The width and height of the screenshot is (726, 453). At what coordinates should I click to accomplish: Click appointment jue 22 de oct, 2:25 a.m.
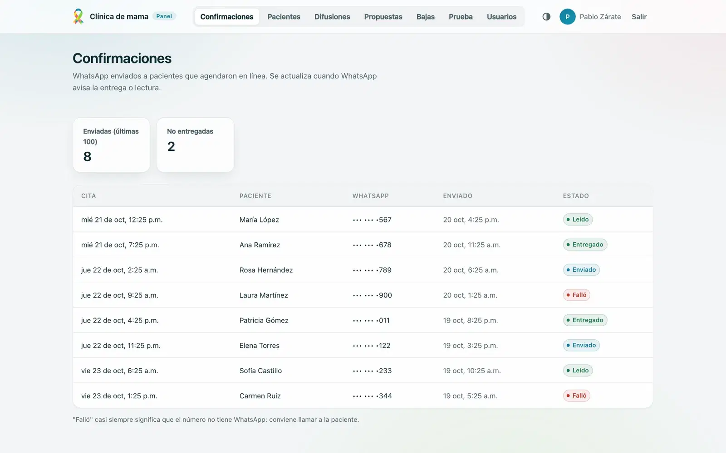tap(119, 270)
